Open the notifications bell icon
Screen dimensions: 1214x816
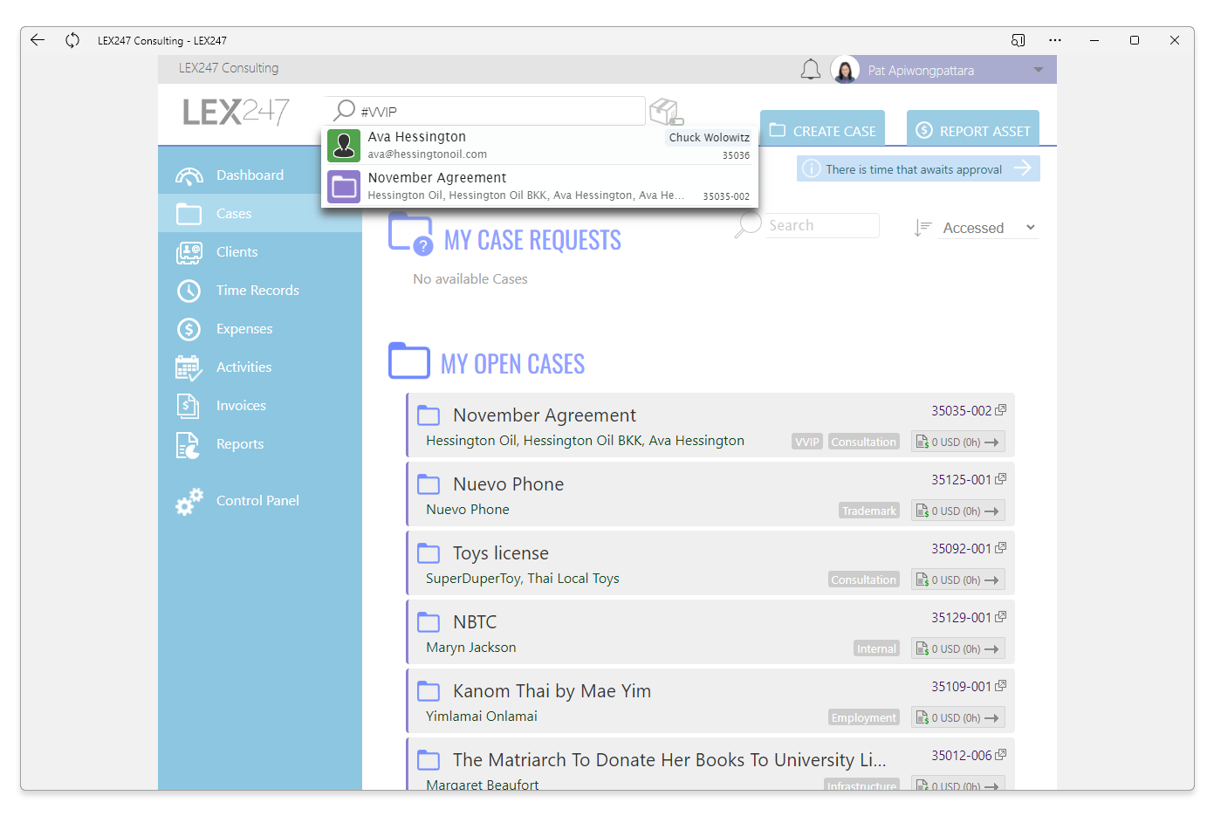(811, 70)
